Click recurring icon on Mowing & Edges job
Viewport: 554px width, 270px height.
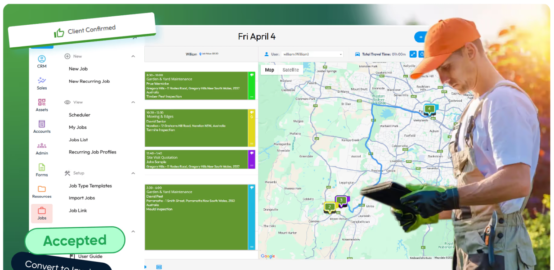(252, 117)
